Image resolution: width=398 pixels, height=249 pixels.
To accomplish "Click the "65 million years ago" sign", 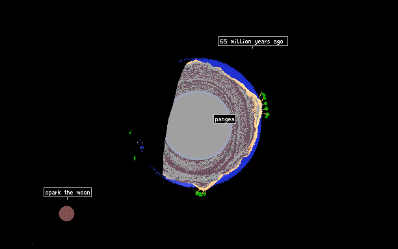I will click(x=253, y=41).
